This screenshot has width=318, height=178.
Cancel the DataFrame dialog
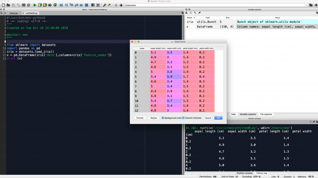pos(208,118)
